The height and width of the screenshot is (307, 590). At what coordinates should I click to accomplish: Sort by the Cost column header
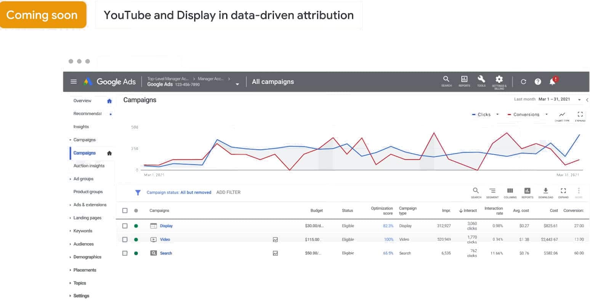pos(554,210)
